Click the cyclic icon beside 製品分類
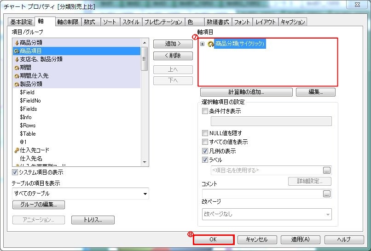Viewport: 371px width, 251px height. point(17,85)
